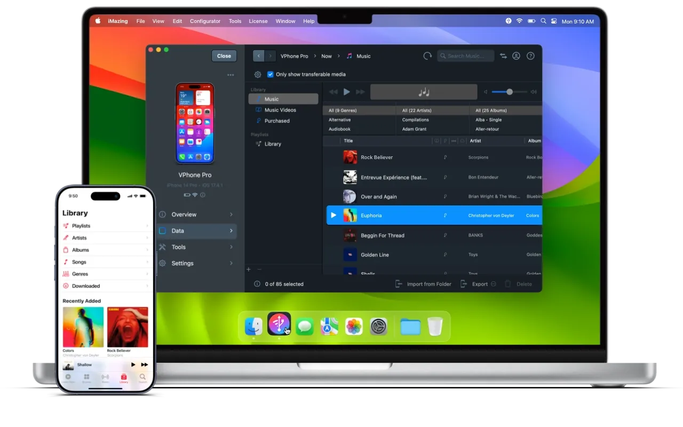This screenshot has width=683, height=427.
Task: Click the loud speaker icon for max volume
Action: pyautogui.click(x=534, y=92)
